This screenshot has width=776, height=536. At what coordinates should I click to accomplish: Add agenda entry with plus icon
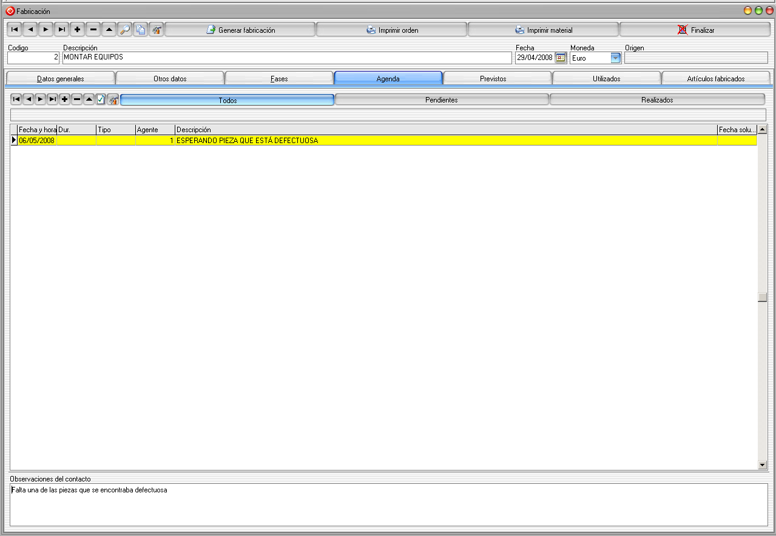pos(65,99)
